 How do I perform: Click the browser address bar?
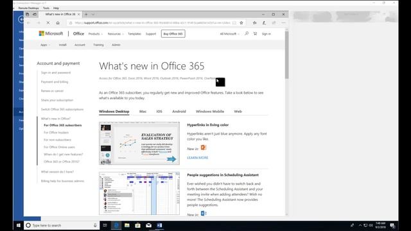point(152,23)
